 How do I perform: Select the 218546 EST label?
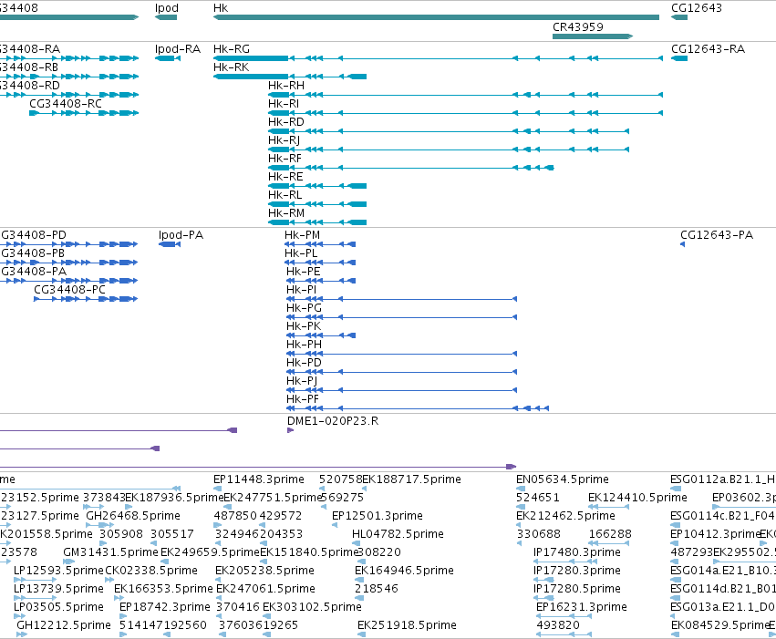point(377,589)
